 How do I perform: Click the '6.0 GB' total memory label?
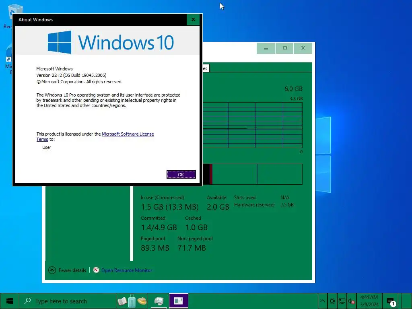293,89
